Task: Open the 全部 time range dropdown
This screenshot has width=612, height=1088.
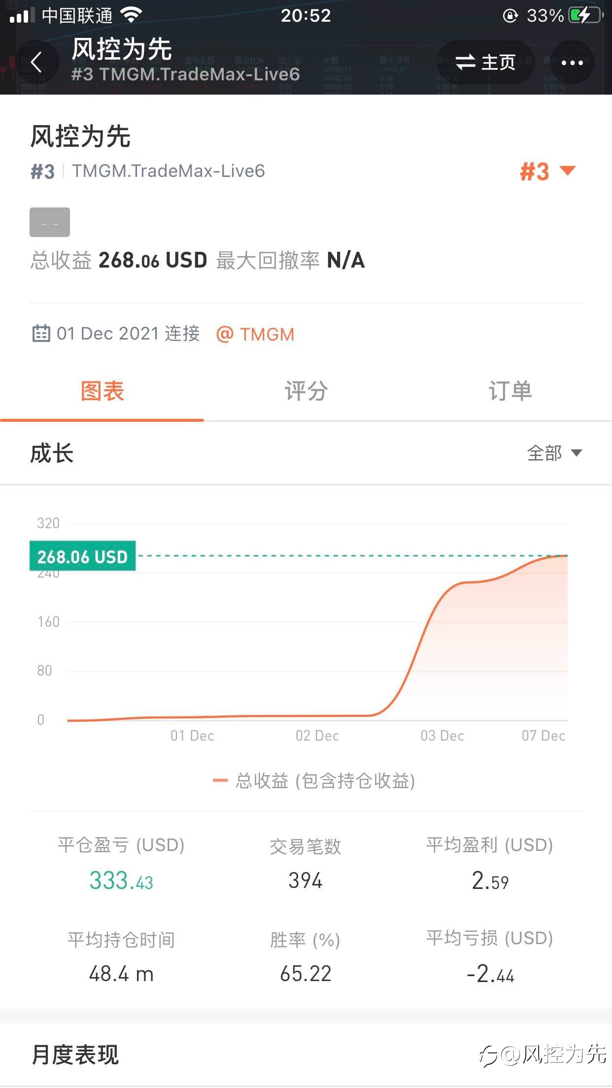Action: 554,453
